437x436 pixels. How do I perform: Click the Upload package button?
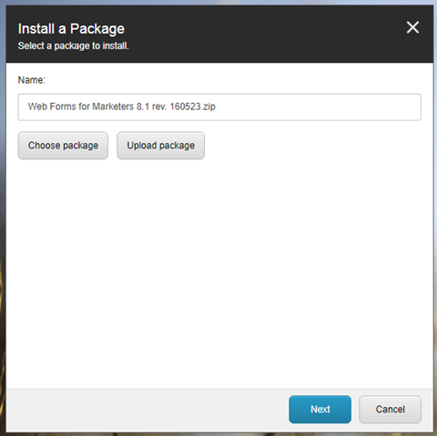[160, 146]
